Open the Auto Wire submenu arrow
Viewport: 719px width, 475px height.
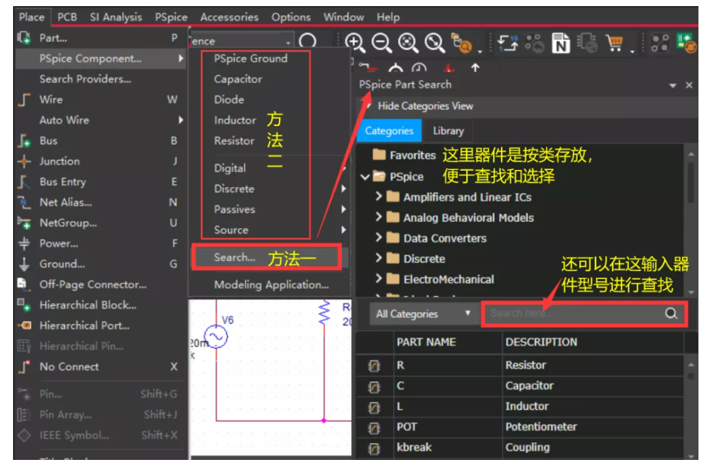point(181,120)
